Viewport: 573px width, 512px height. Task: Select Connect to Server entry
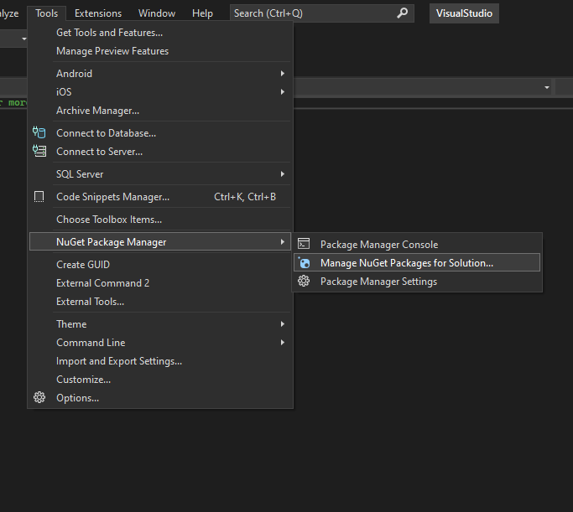click(x=160, y=152)
